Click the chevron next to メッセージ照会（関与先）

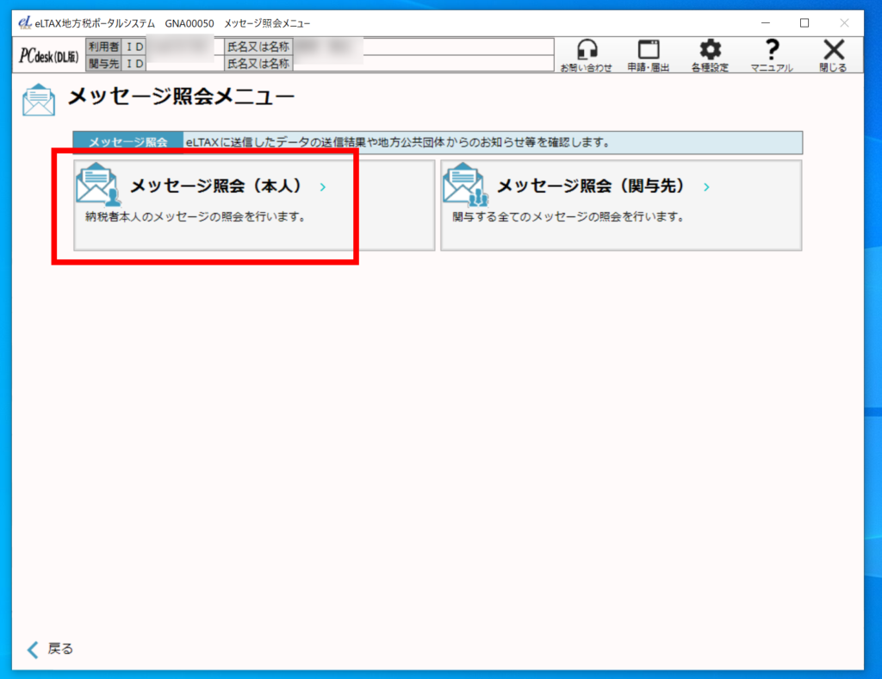(706, 187)
